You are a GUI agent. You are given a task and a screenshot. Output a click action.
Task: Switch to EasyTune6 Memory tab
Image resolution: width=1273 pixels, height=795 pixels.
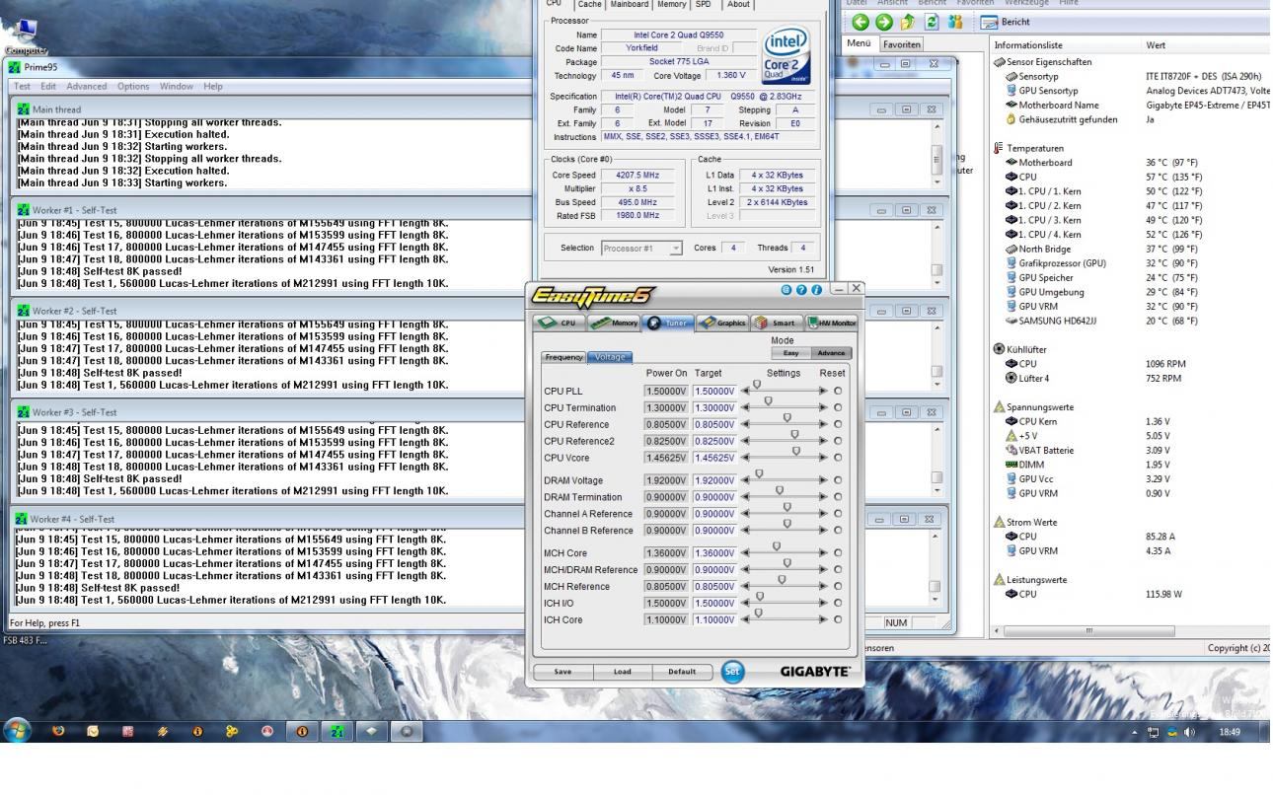point(612,323)
